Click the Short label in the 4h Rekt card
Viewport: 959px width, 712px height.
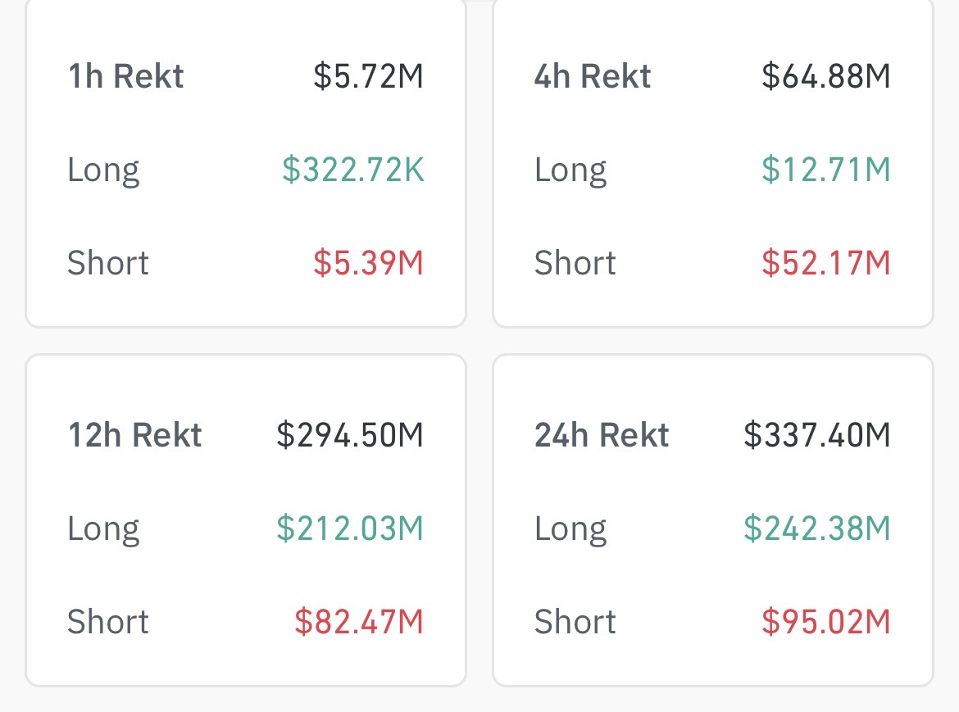(575, 263)
